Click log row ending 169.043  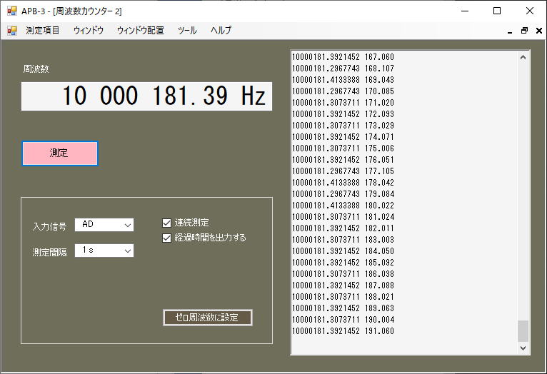tap(343, 80)
